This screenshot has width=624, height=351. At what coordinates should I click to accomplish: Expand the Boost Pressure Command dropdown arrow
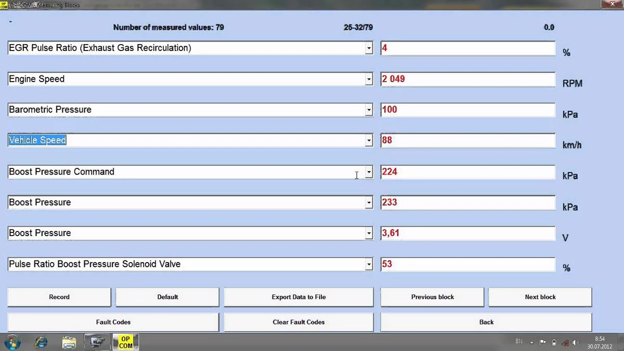pos(369,172)
